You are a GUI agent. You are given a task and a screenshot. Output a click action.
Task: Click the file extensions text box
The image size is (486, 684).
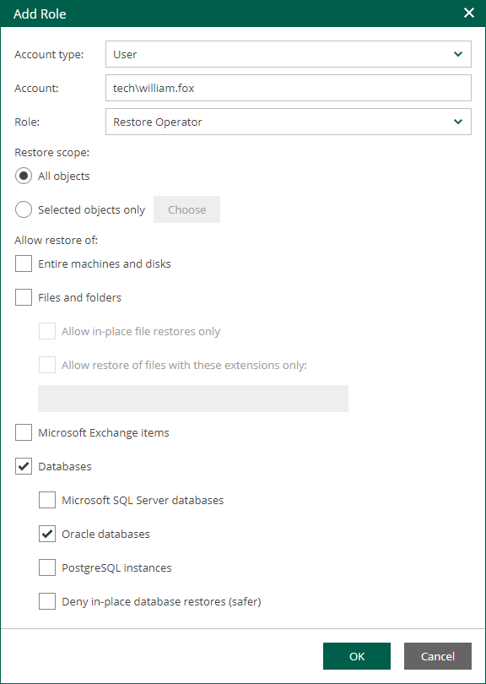[x=192, y=398]
